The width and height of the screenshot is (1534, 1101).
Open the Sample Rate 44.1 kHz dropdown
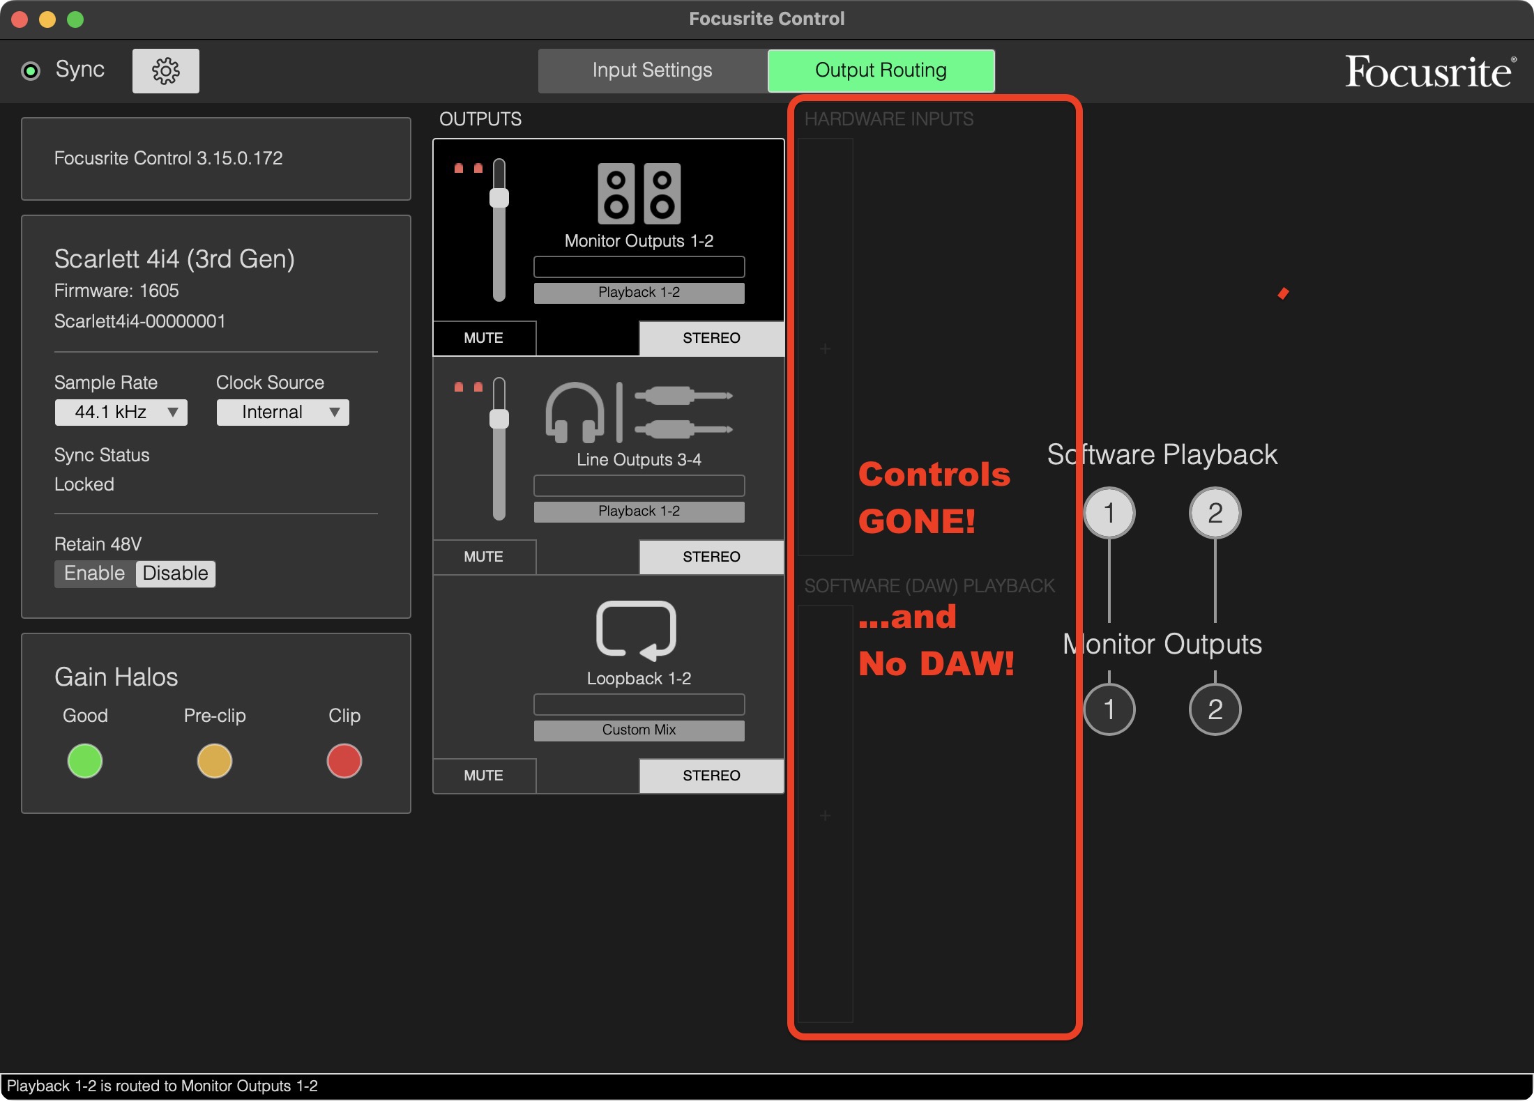click(x=121, y=412)
